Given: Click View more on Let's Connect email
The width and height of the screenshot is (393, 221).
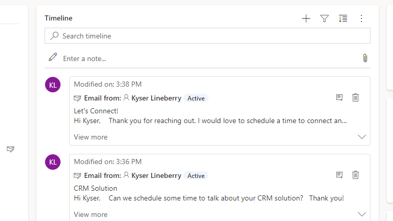Looking at the screenshot, I should (x=91, y=137).
